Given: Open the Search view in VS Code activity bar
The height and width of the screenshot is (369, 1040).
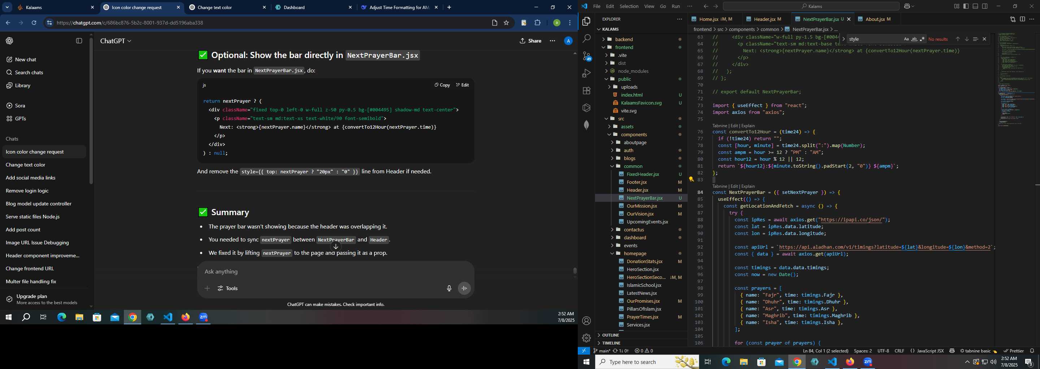Looking at the screenshot, I should click(586, 39).
